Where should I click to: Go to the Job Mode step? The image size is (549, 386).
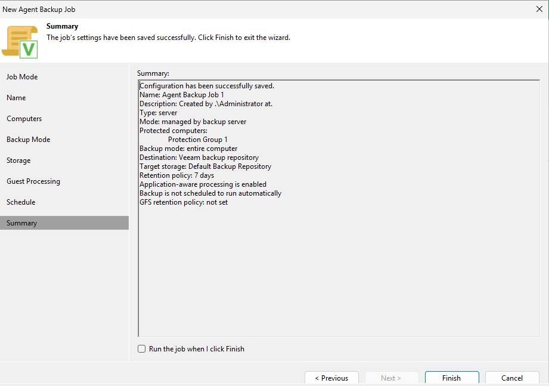click(x=22, y=77)
